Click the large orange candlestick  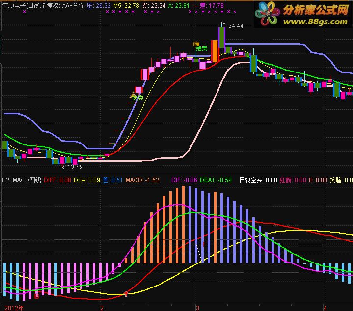point(215,51)
